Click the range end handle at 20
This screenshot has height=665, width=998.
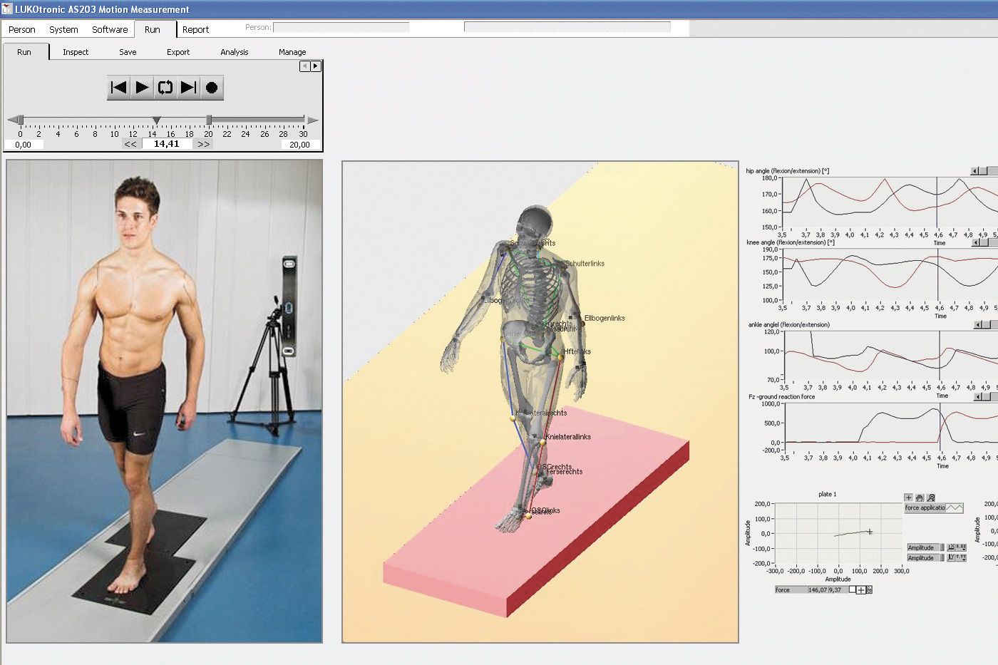click(x=209, y=120)
